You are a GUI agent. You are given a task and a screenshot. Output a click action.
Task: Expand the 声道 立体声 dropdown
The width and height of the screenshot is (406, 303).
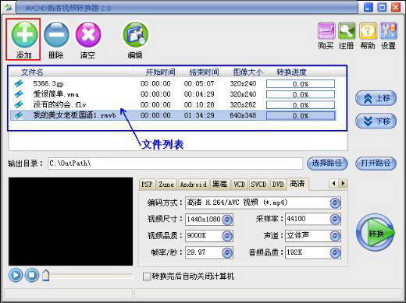[x=335, y=236]
